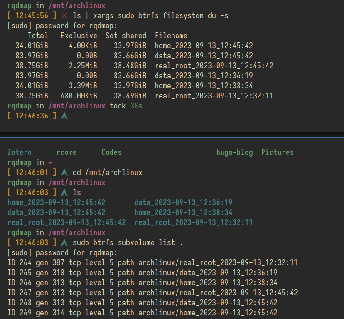
Task: Click real_root_2023-09-13_12:32:11 in bottom ls output
Action: 193,223
